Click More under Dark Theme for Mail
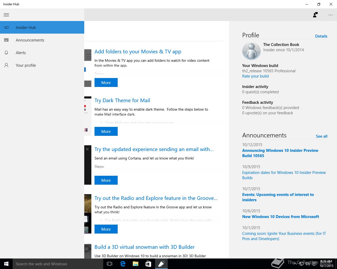337x269 pixels. [x=106, y=131]
